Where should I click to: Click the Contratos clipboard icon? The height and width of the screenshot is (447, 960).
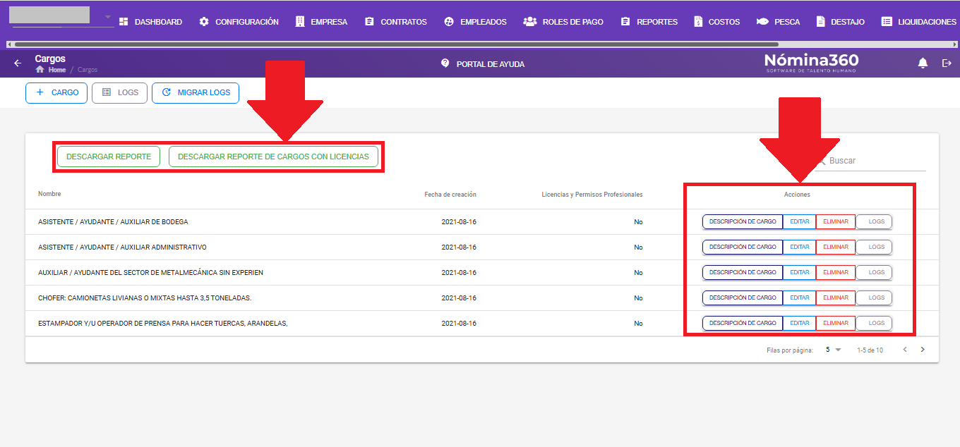coord(369,22)
